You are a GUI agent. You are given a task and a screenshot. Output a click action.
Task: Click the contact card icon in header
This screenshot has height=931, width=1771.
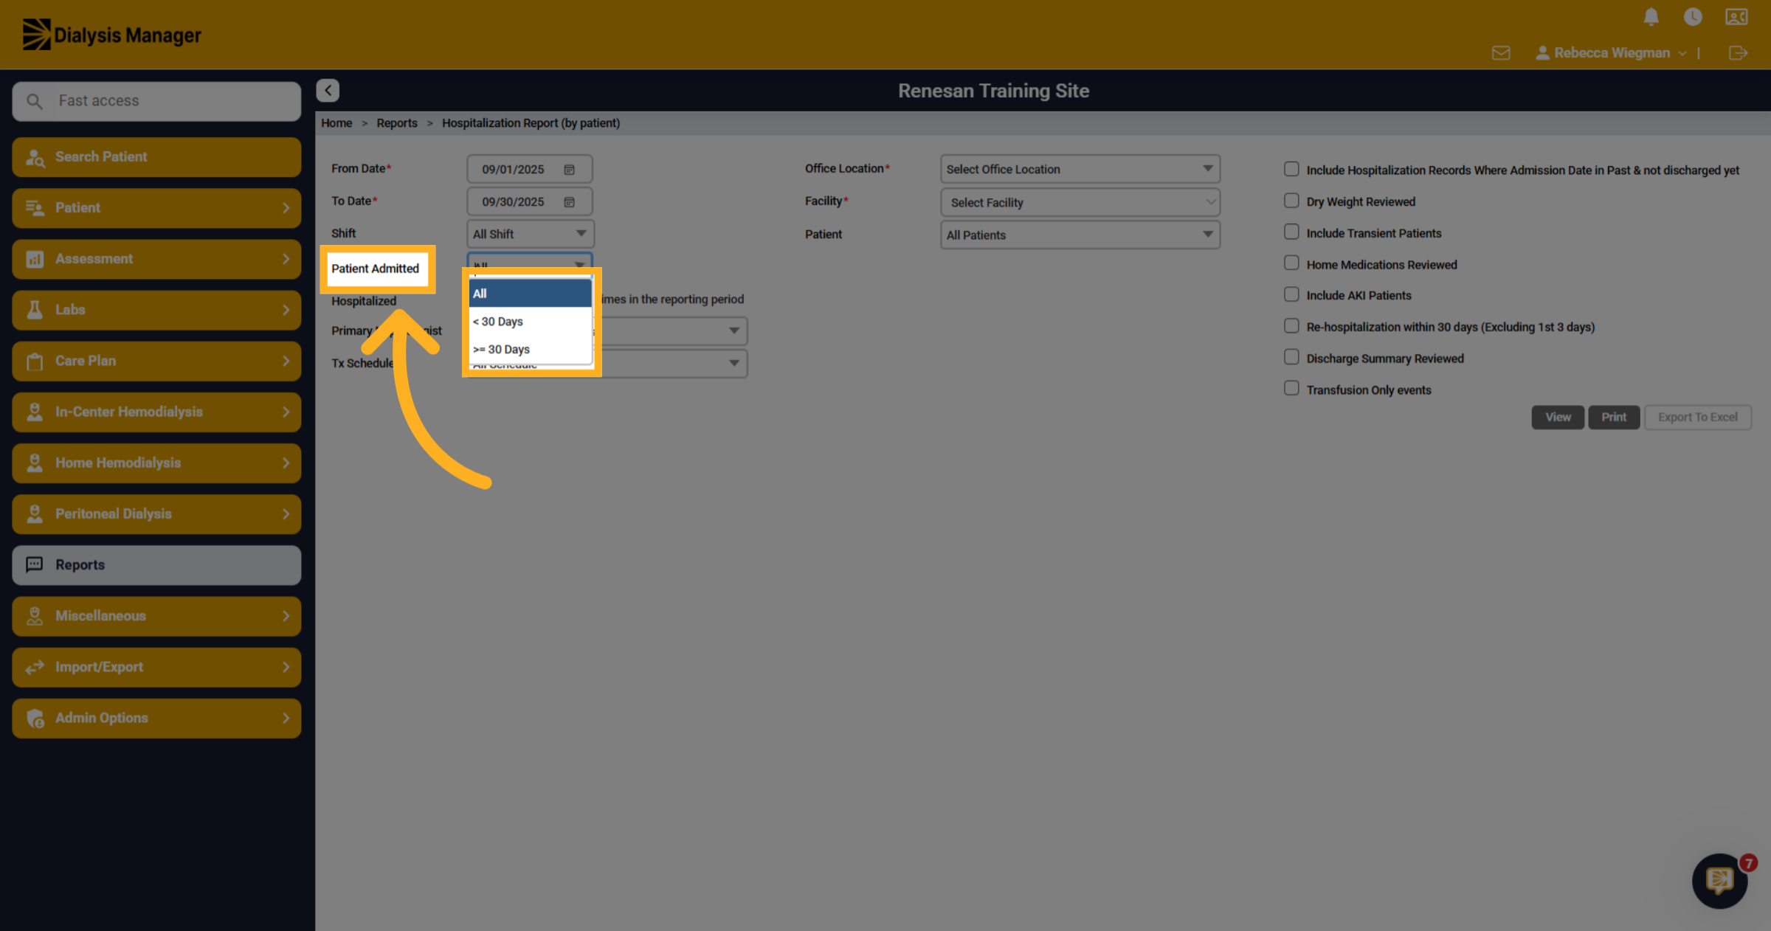[1736, 17]
